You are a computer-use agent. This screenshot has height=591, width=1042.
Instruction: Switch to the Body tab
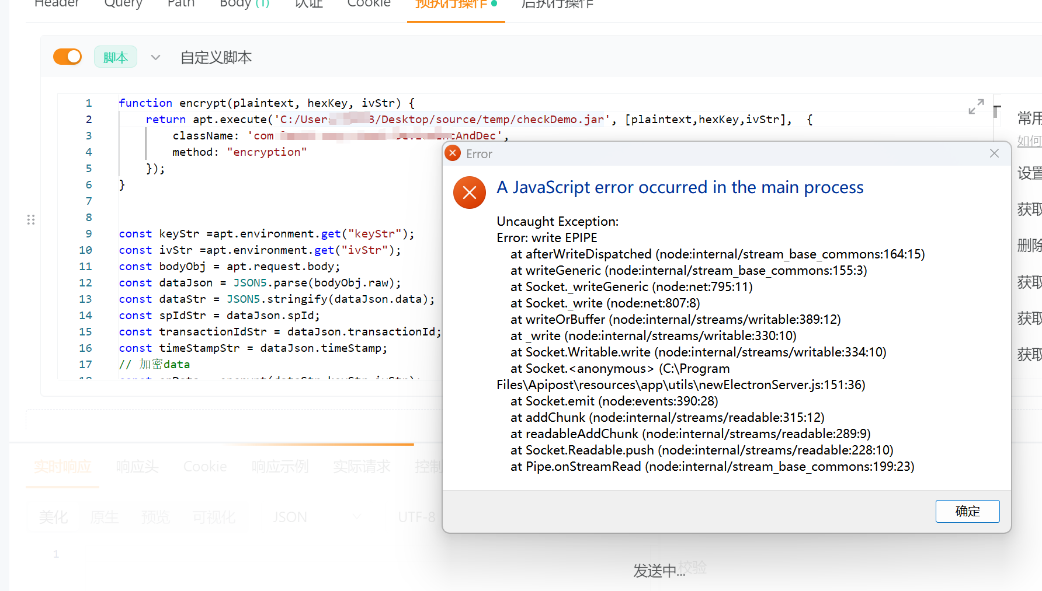pos(245,3)
